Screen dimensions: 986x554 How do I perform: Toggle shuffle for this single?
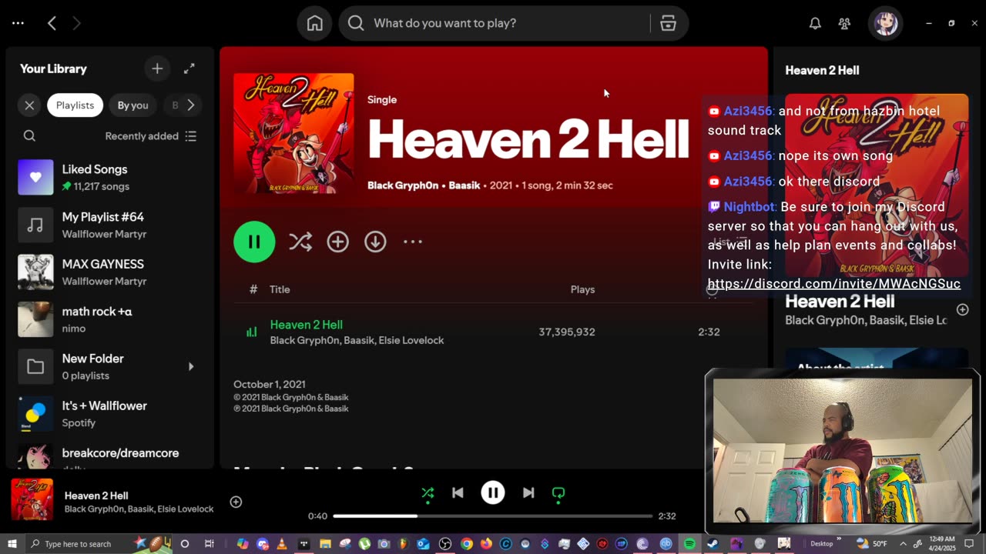300,242
